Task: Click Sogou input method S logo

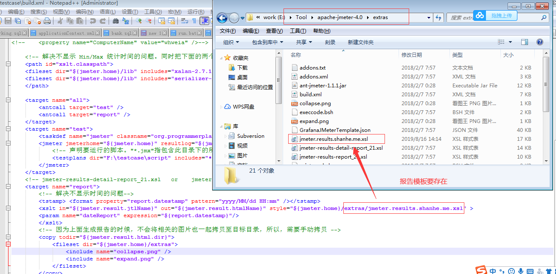Action: (x=480, y=270)
